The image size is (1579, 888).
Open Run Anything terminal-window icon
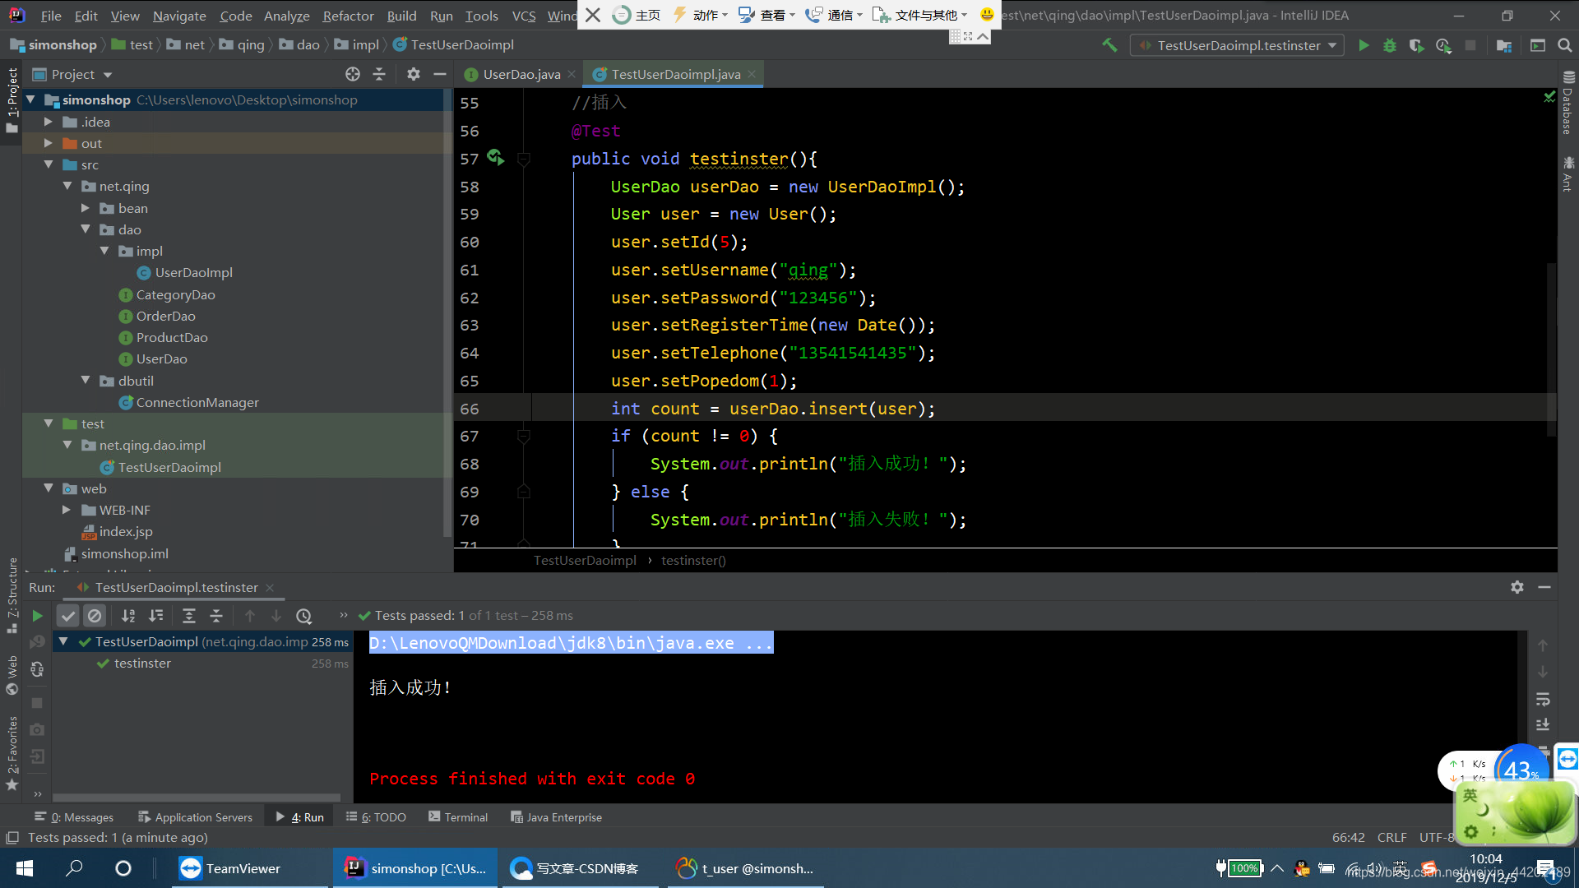point(1537,45)
